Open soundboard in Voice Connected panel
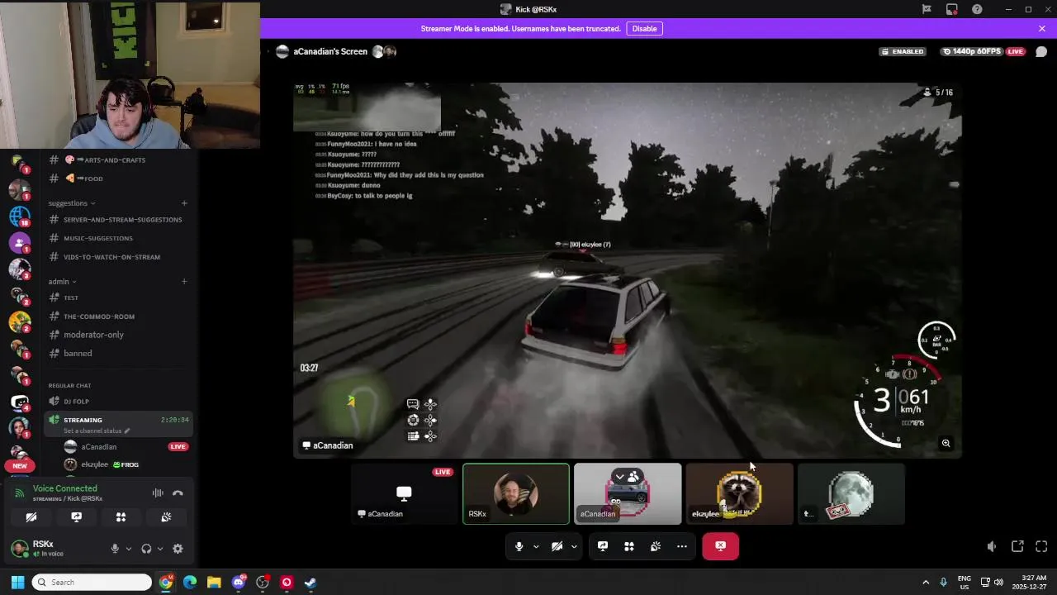This screenshot has height=595, width=1057. 166,517
